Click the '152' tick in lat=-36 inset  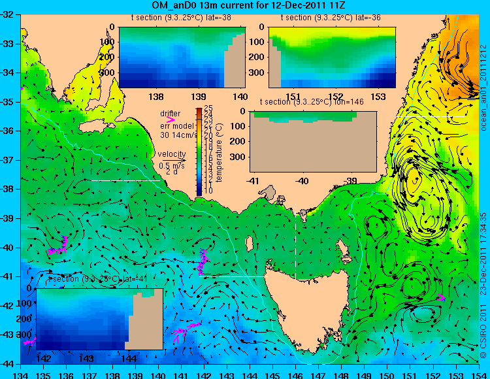point(336,97)
